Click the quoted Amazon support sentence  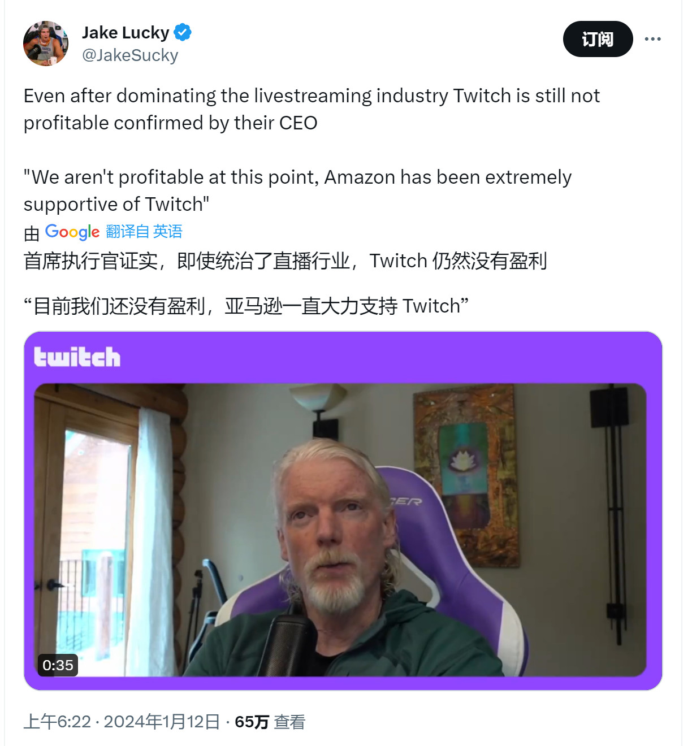pos(297,190)
